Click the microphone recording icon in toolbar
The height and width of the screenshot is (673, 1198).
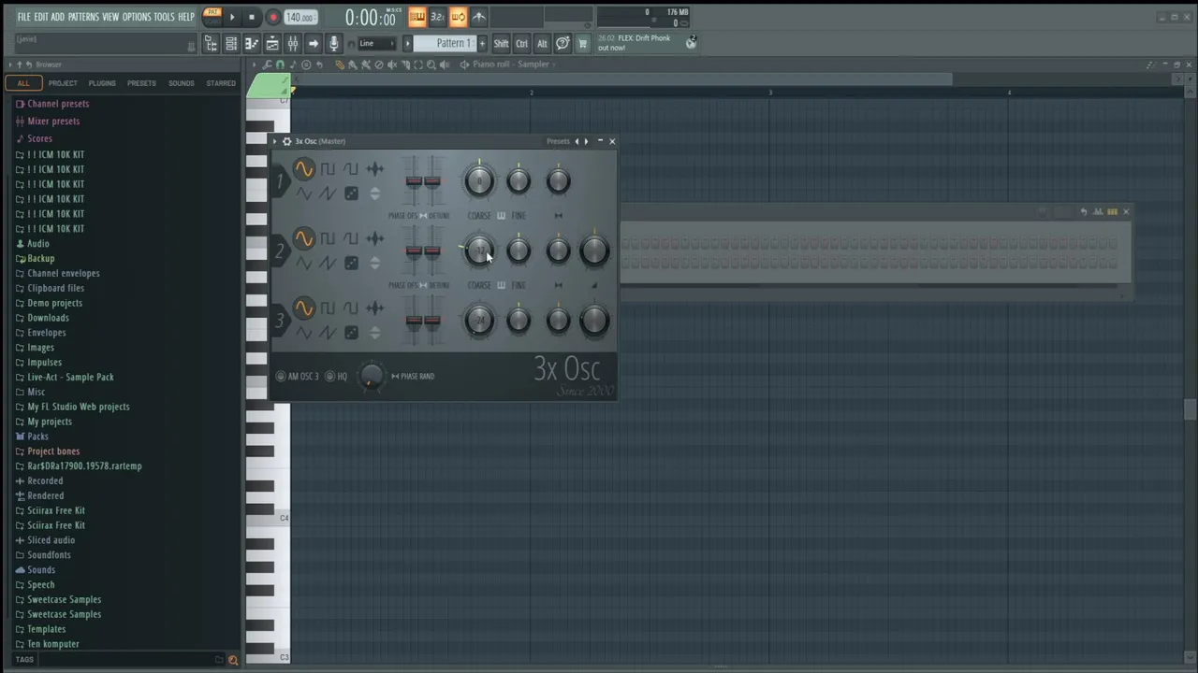coord(334,44)
